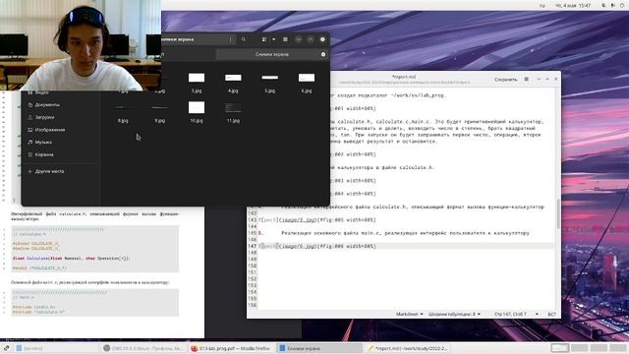Image resolution: width=629 pixels, height=354 pixels.
Task: Click Сохранить button in text editor
Action: 505,80
